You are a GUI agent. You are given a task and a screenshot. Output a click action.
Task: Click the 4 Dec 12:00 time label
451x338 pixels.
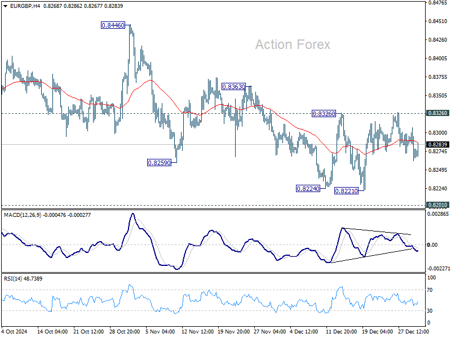[304, 331]
